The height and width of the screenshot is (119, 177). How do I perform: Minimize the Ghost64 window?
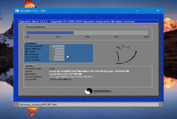137,11
